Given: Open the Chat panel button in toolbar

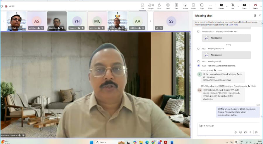Looking at the screenshot, I should [142, 6].
